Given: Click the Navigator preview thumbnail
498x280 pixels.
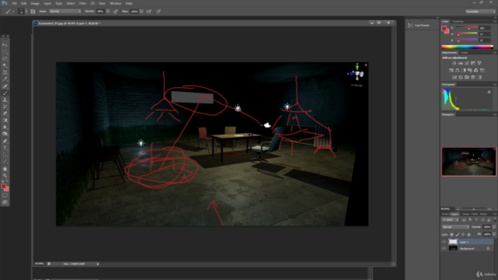Looking at the screenshot, I should (x=468, y=161).
